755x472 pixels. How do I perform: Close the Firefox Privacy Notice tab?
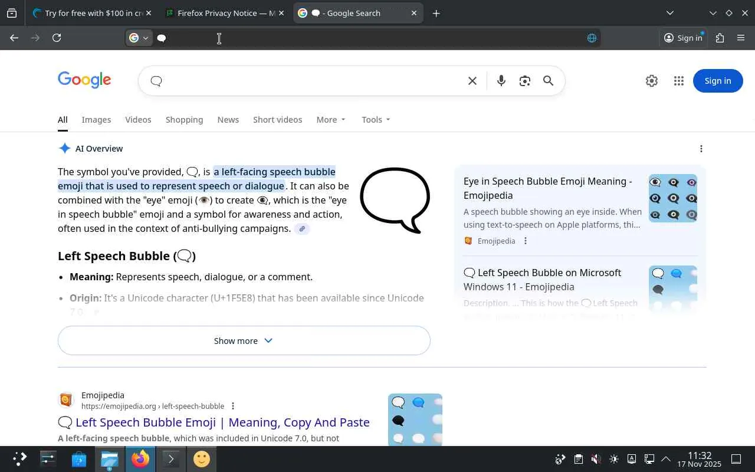click(281, 13)
